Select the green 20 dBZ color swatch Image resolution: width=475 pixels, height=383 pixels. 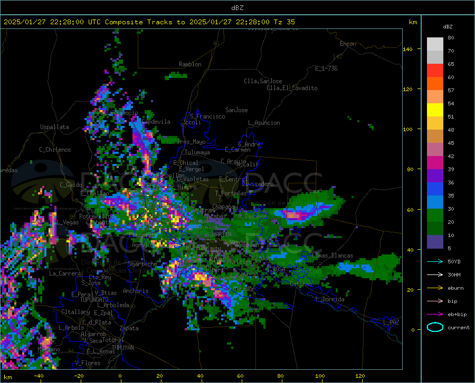click(x=435, y=215)
